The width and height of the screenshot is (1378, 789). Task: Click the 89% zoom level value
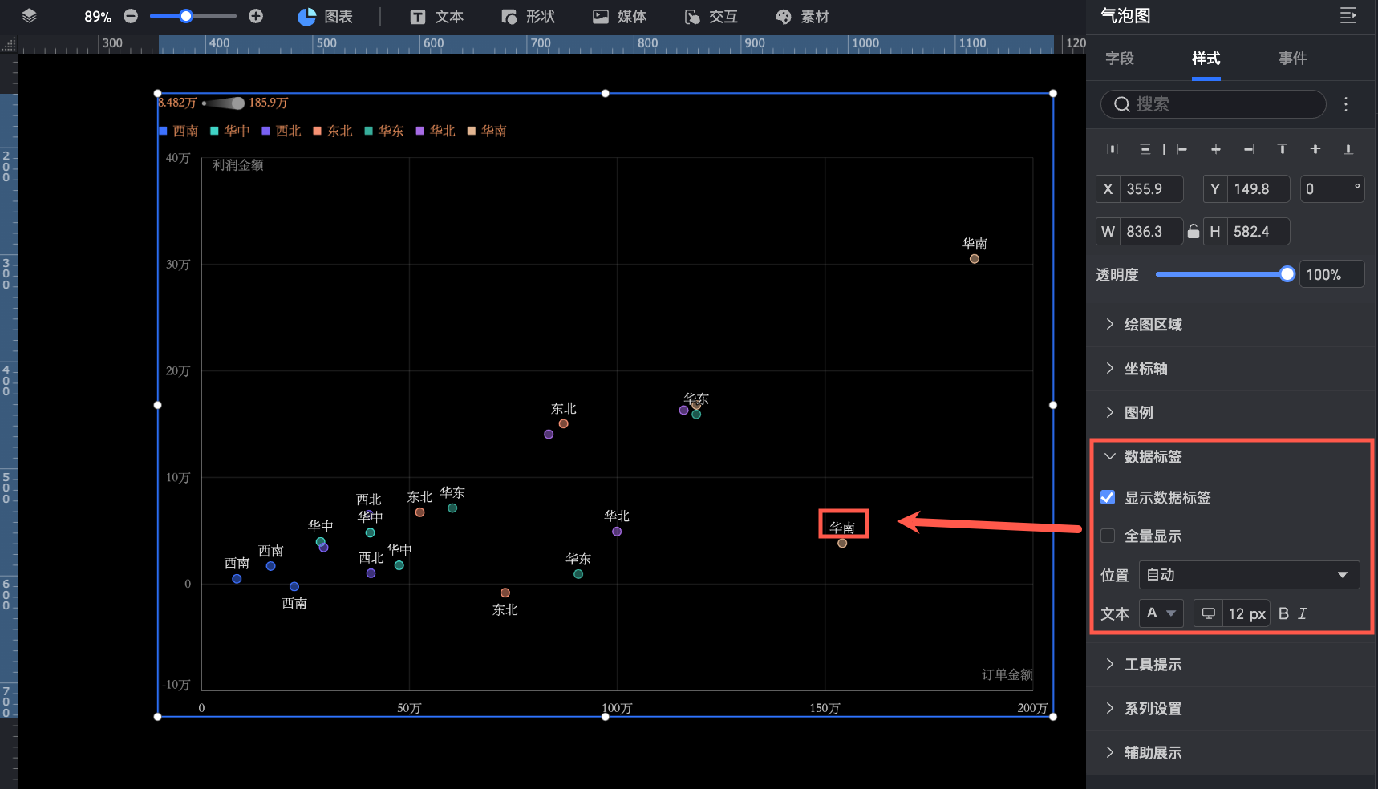tap(98, 17)
